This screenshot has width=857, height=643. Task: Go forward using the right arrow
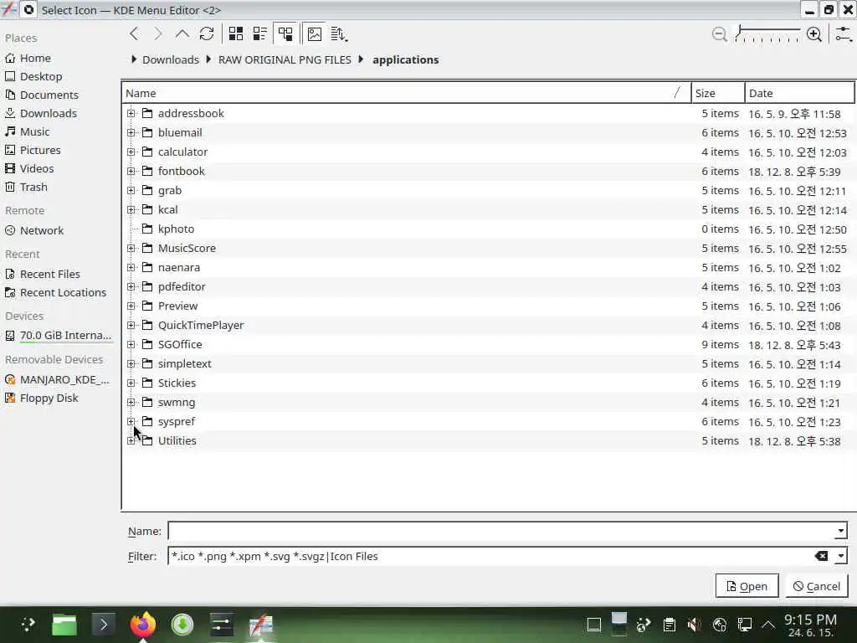(158, 33)
